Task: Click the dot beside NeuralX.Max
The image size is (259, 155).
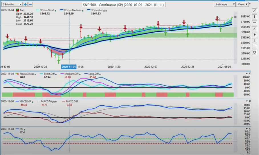Action: coord(35,75)
